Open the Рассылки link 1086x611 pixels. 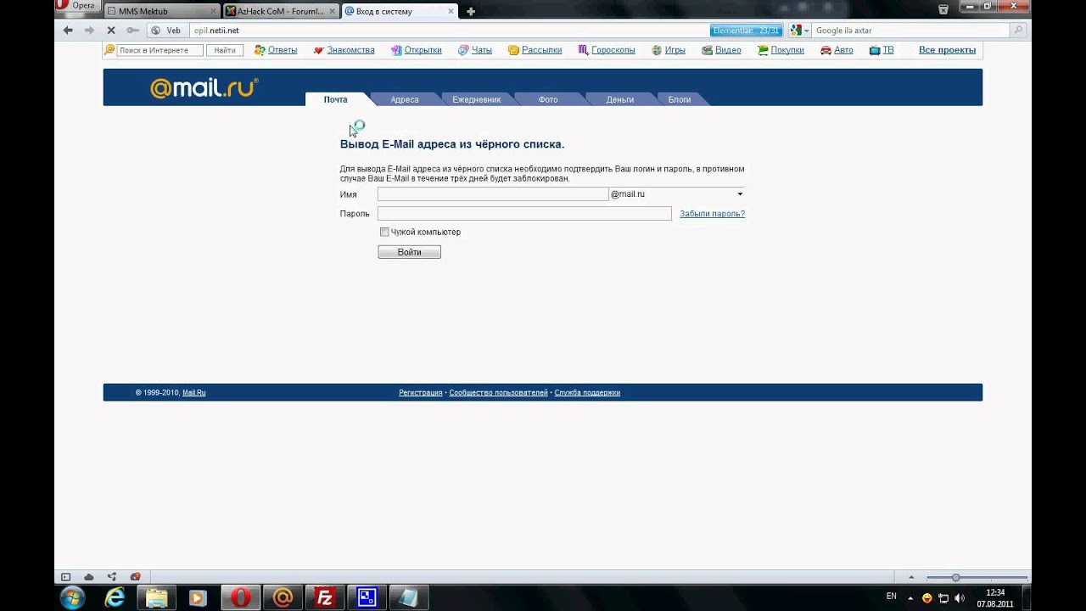coord(541,50)
